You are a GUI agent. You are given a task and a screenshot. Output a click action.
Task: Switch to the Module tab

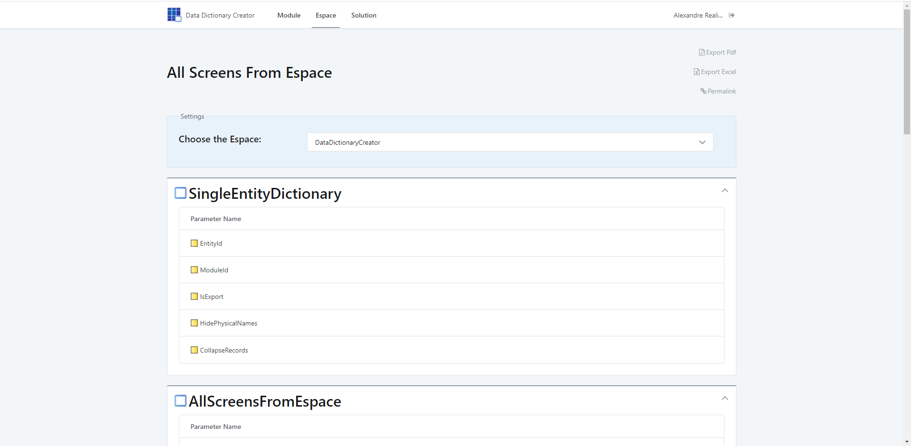coord(288,15)
